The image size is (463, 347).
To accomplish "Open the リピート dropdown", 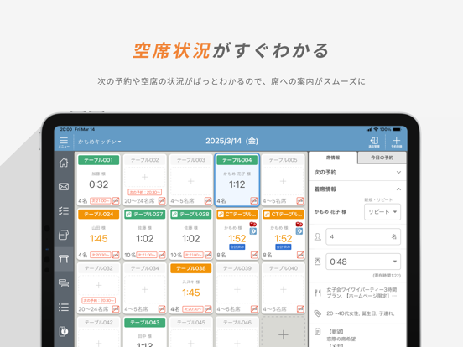I will tap(382, 211).
